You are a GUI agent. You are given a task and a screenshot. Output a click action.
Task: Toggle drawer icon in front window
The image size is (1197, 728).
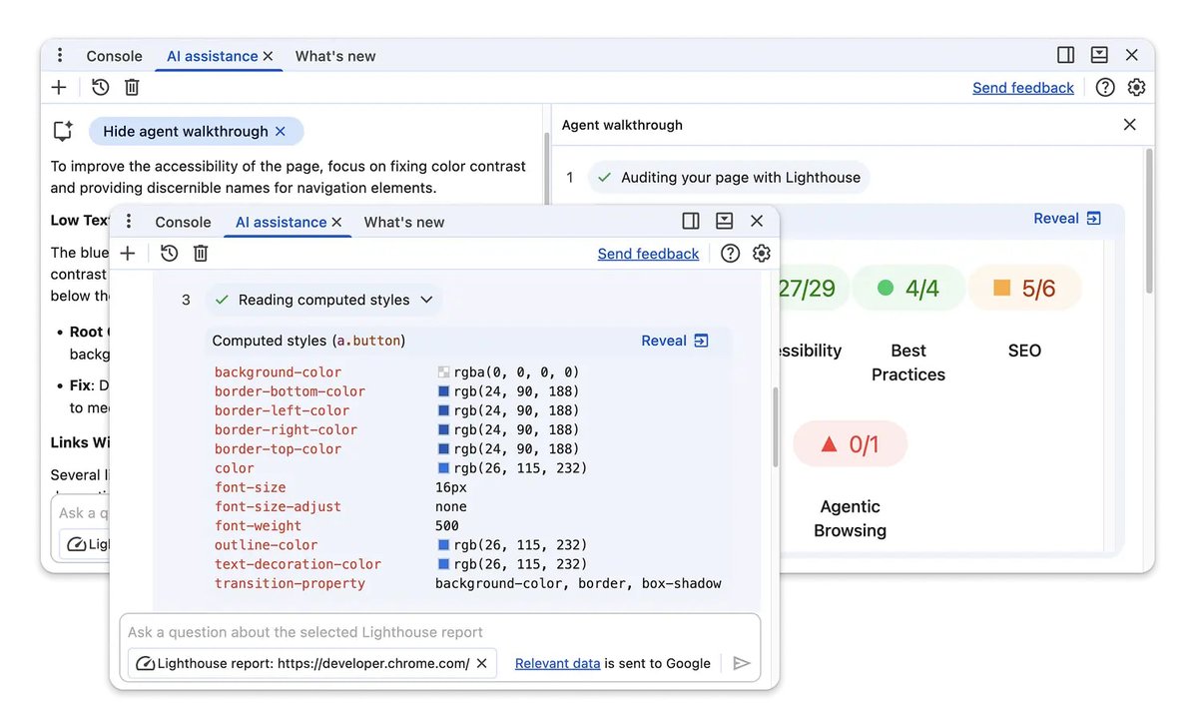[725, 221]
